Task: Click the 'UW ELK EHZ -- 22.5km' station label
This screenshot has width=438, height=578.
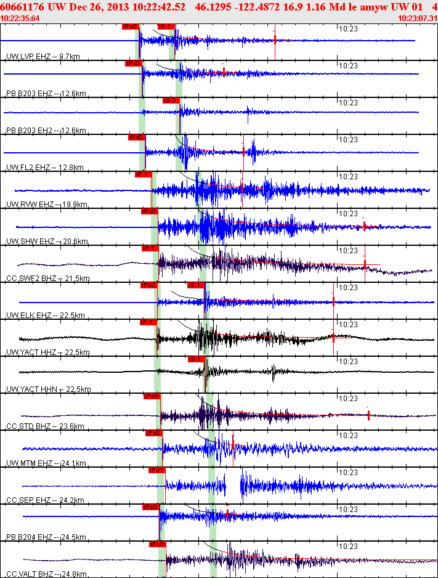Action: point(46,315)
